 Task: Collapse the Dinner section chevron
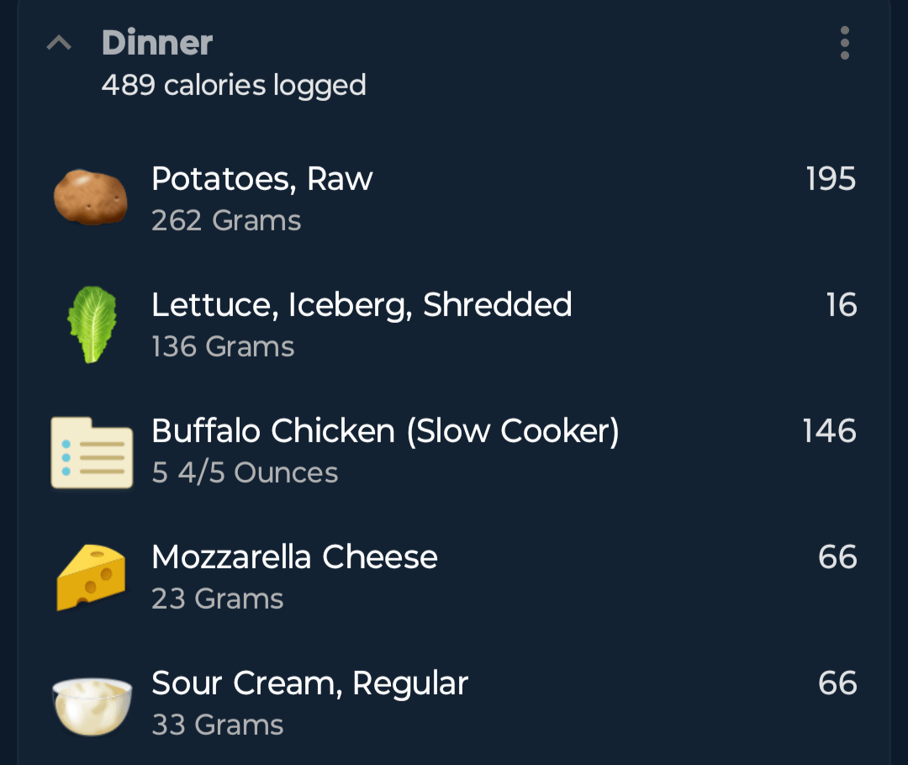pos(59,43)
